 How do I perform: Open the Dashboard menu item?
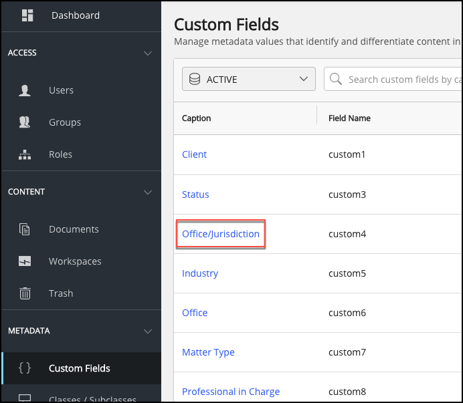tap(76, 15)
